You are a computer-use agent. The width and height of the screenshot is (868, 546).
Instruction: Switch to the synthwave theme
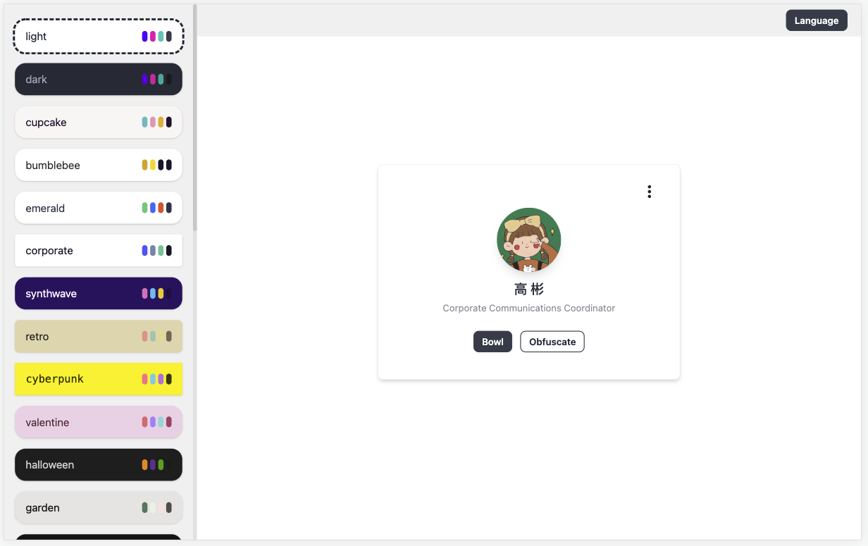pos(99,294)
